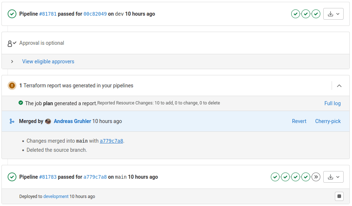Open View eligible approvers link
Image resolution: width=352 pixels, height=206 pixels.
tap(48, 62)
